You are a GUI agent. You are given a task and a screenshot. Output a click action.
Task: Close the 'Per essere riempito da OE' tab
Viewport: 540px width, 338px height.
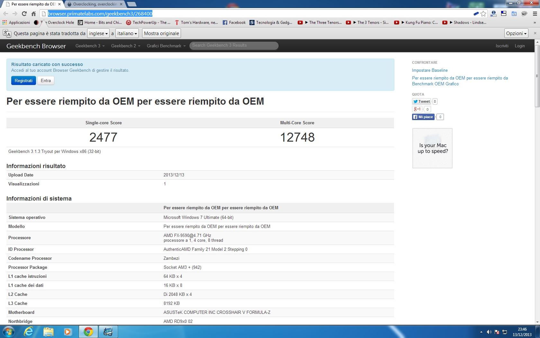pyautogui.click(x=59, y=4)
